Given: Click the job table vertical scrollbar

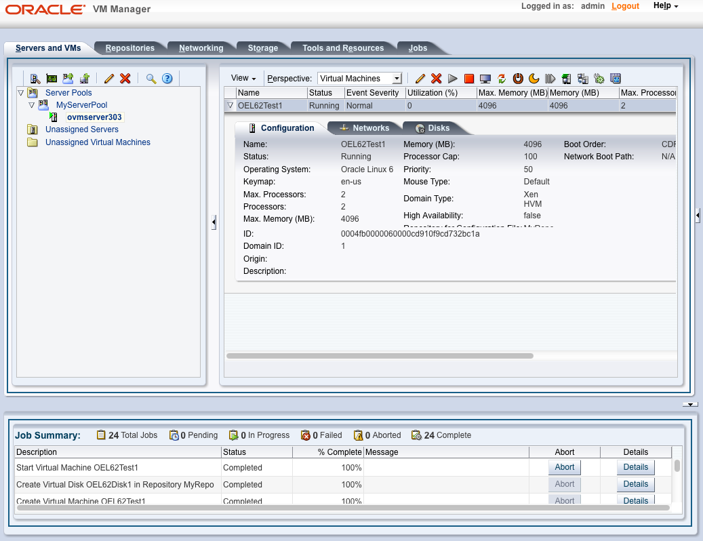Looking at the screenshot, I should pyautogui.click(x=677, y=466).
